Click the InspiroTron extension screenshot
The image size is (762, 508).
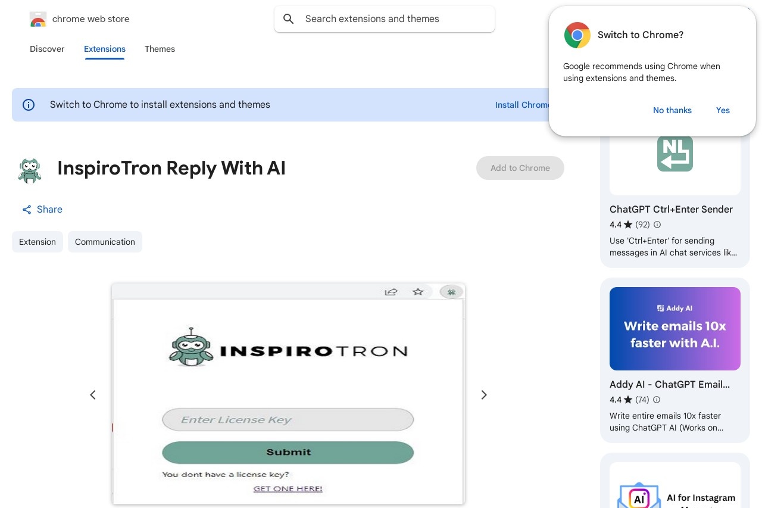288,394
